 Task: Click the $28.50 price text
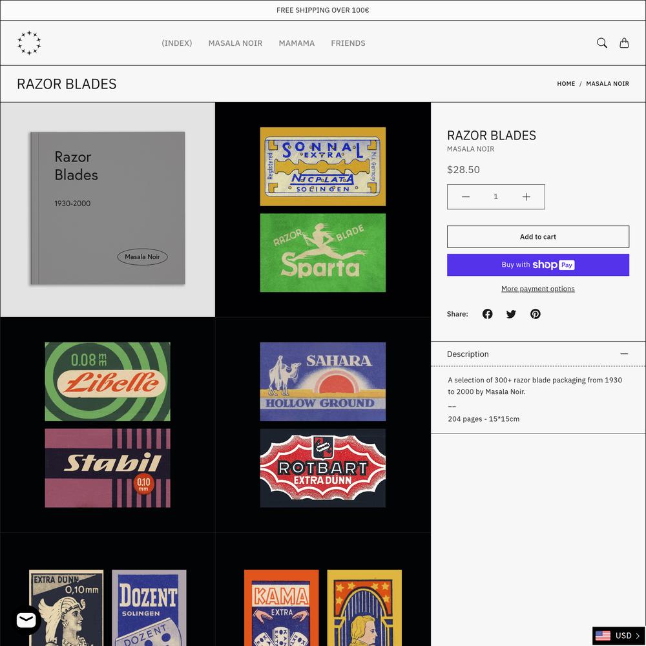[463, 170]
